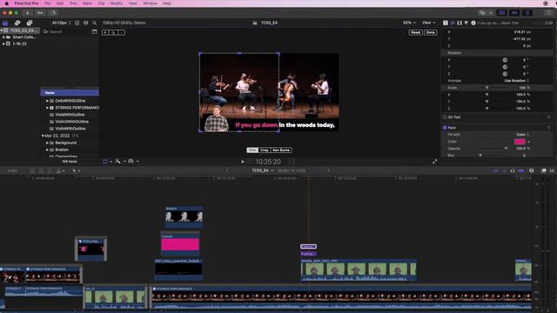This screenshot has width=557, height=313.
Task: Open the Trim menu
Action: tap(73, 3)
